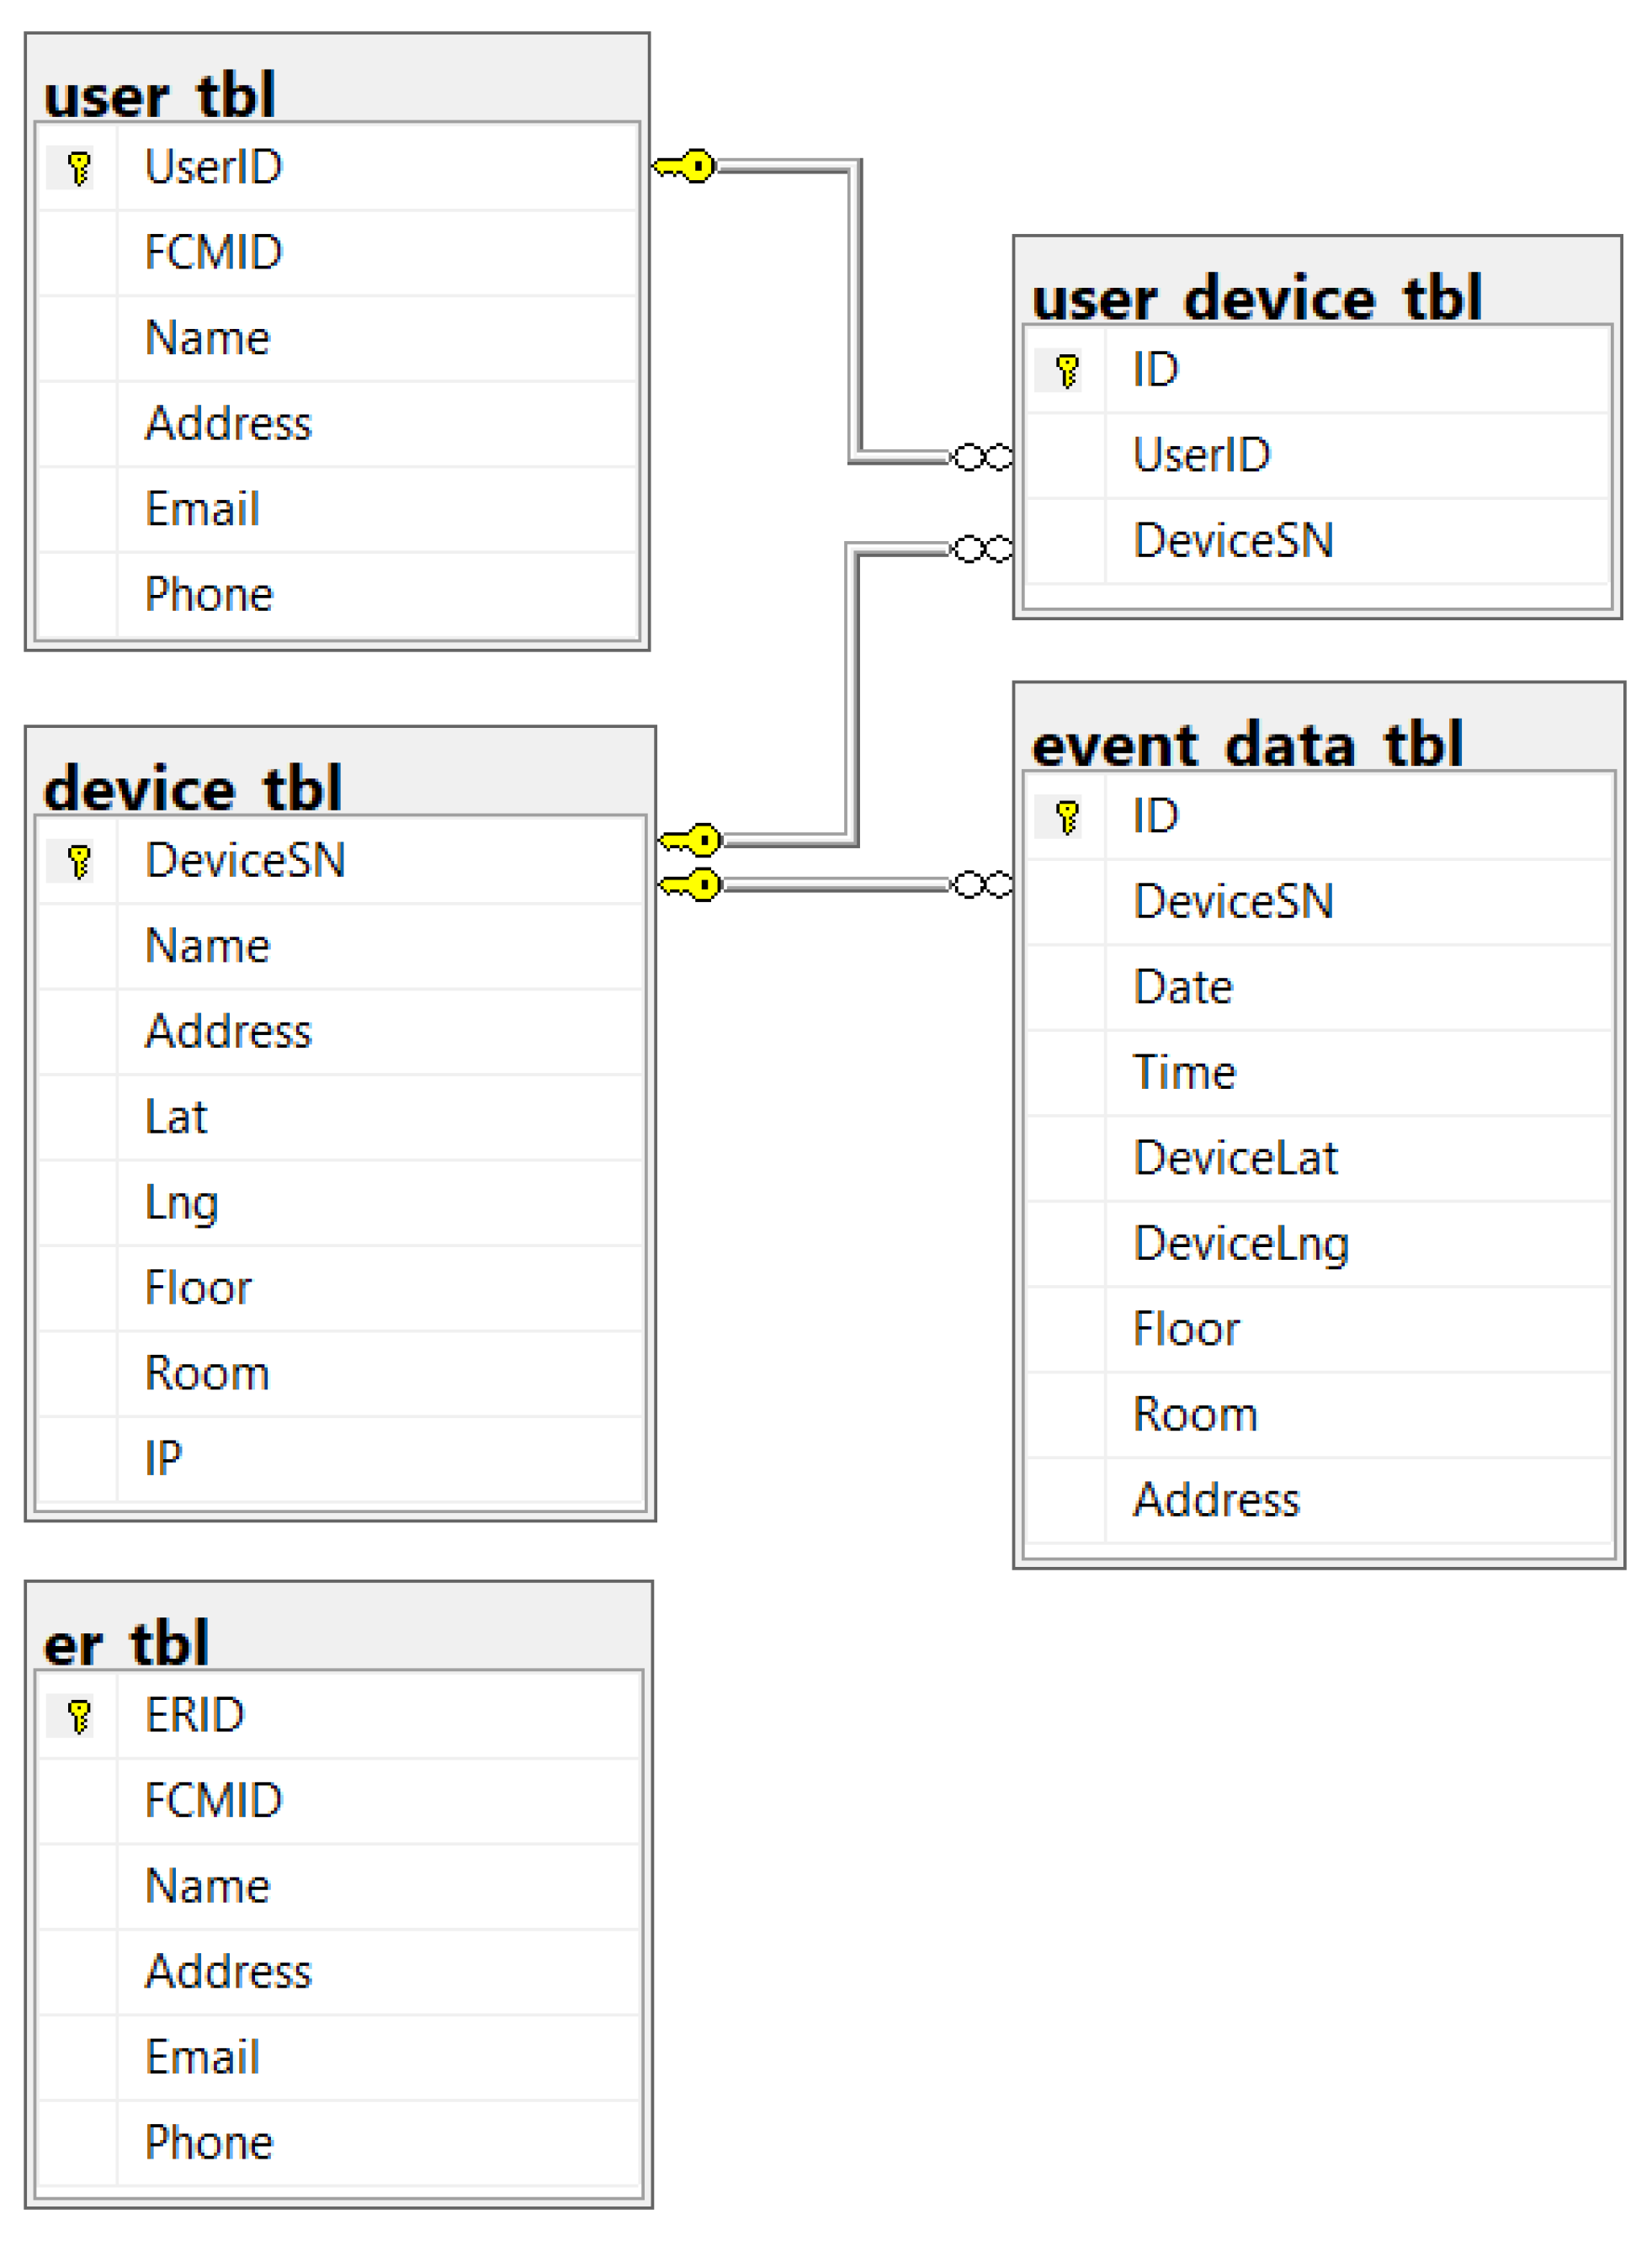The width and height of the screenshot is (1652, 2241).
Task: Click the key icon beside ID in event_data_tbl
Action: [x=1067, y=817]
